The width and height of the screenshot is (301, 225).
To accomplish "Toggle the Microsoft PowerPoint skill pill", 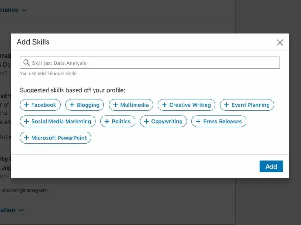I will pyautogui.click(x=55, y=138).
